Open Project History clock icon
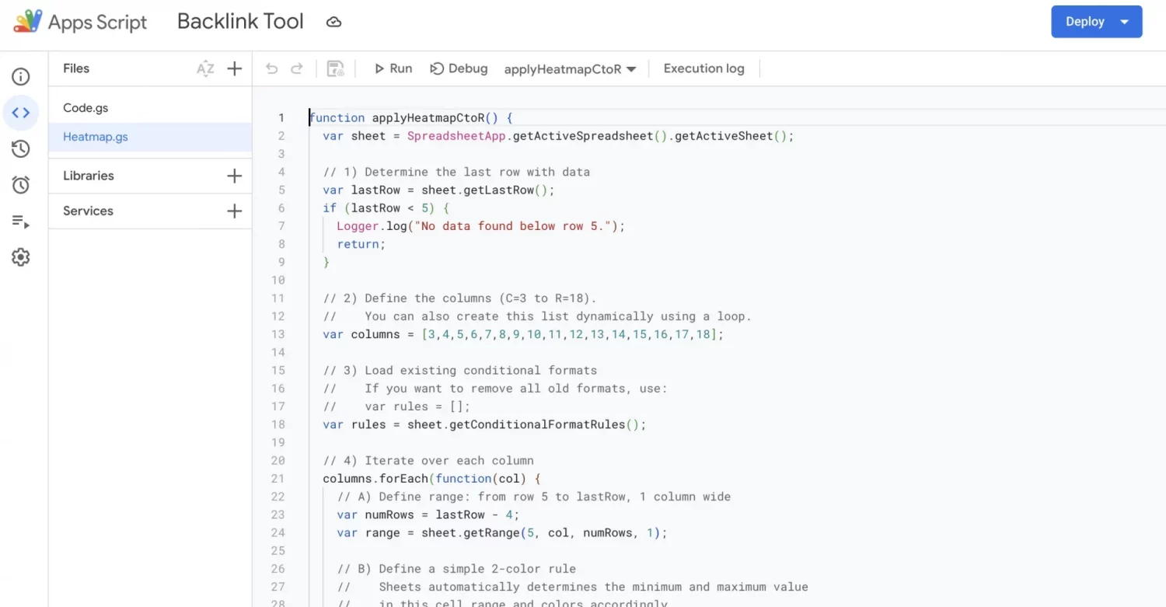This screenshot has width=1166, height=607. pos(21,148)
